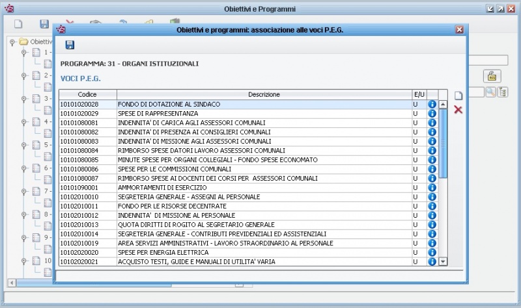Select tree node 10 in Obiettivi tree
Screen dimensions: 521x308
coord(42,261)
